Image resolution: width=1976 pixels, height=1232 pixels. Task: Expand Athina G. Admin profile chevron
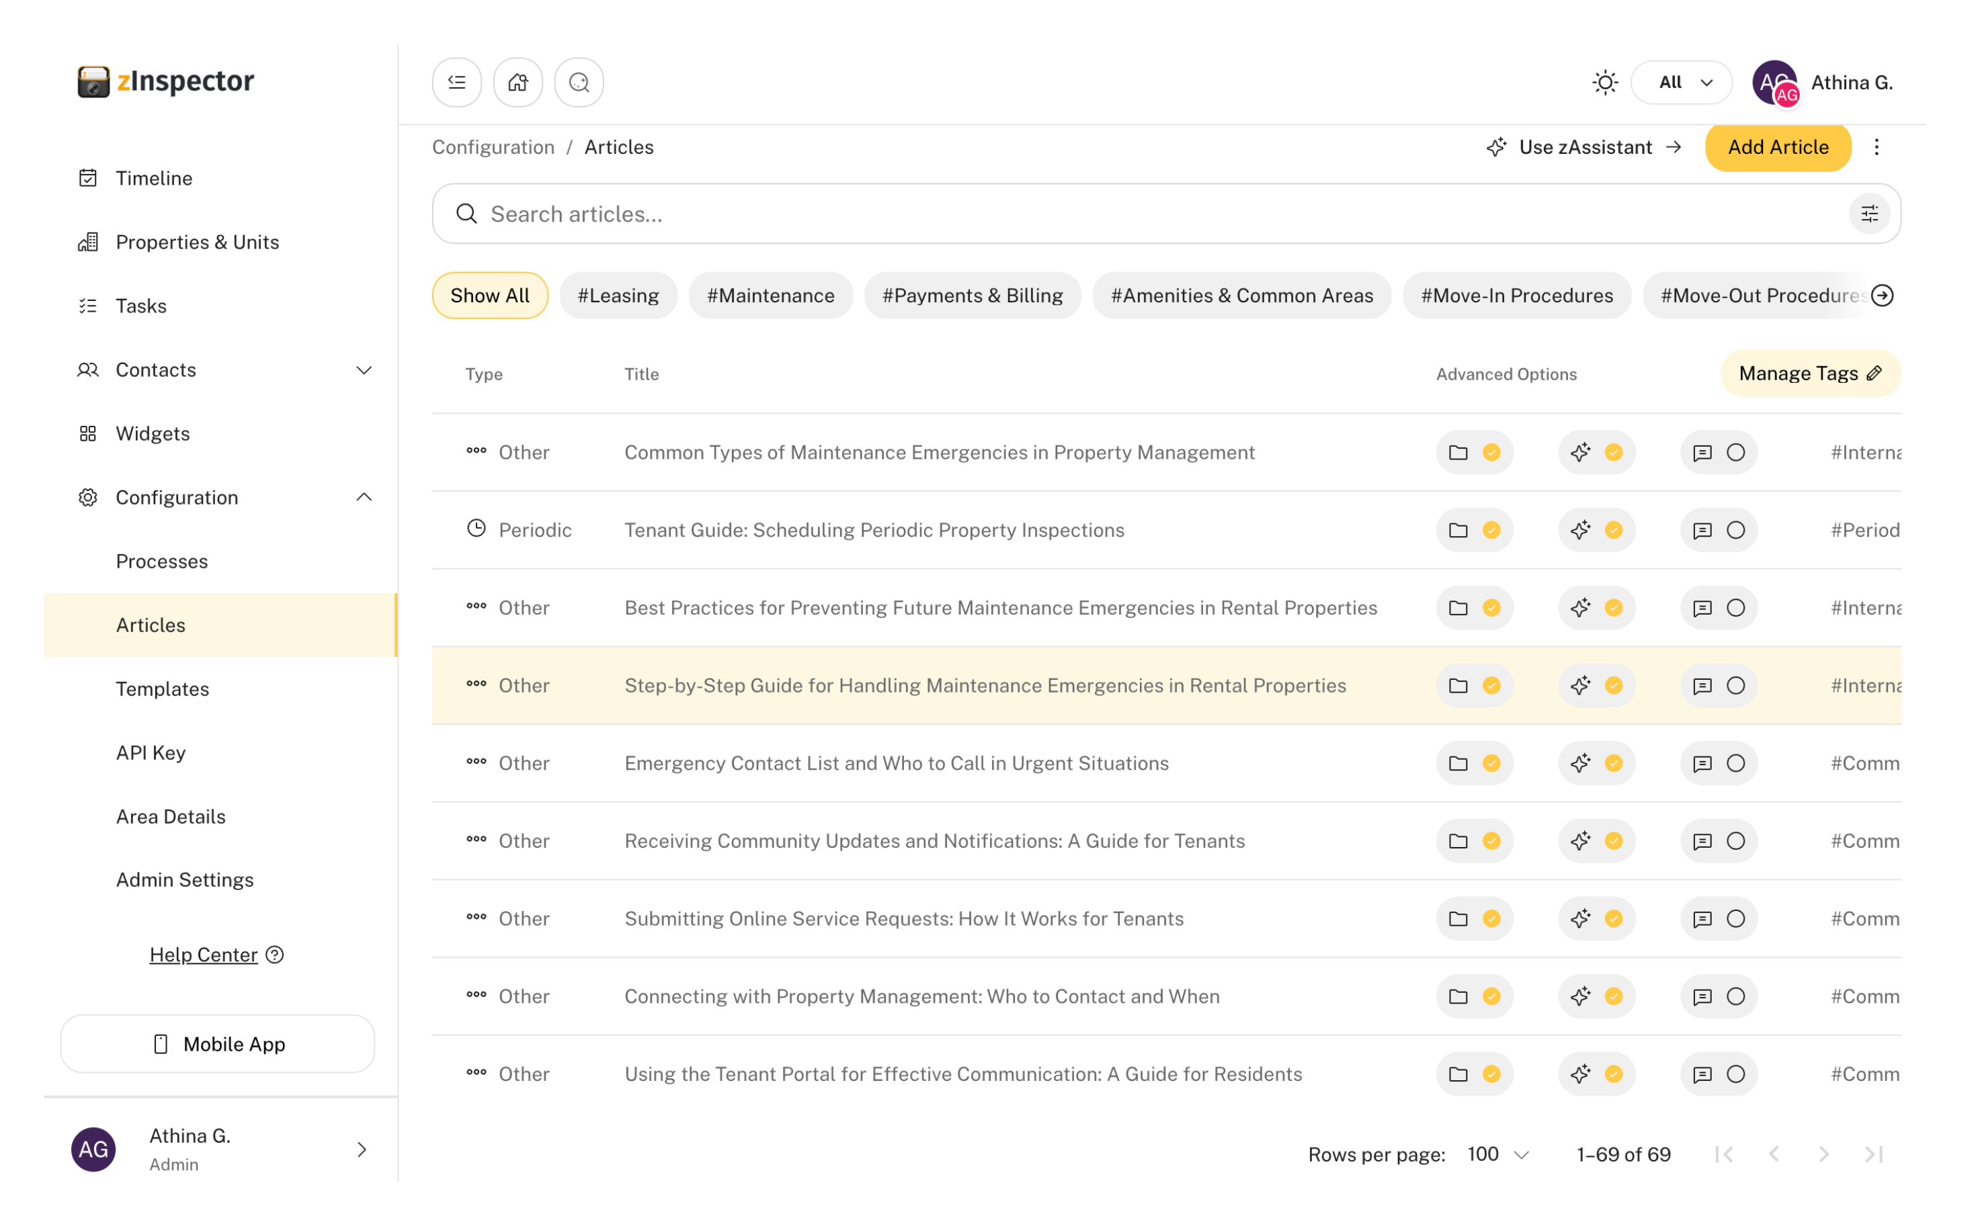point(363,1151)
